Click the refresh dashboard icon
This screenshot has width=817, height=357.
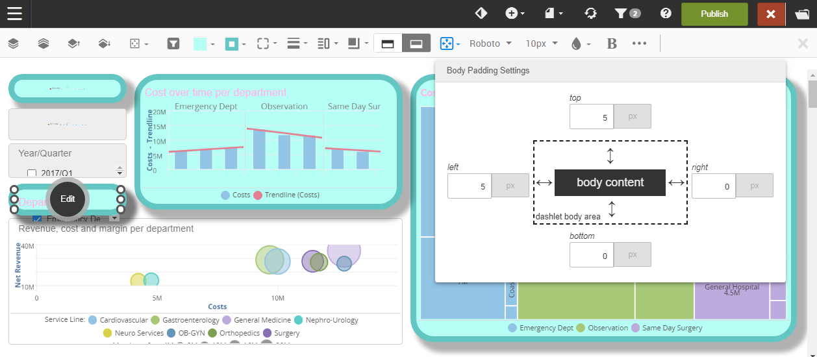tap(590, 14)
